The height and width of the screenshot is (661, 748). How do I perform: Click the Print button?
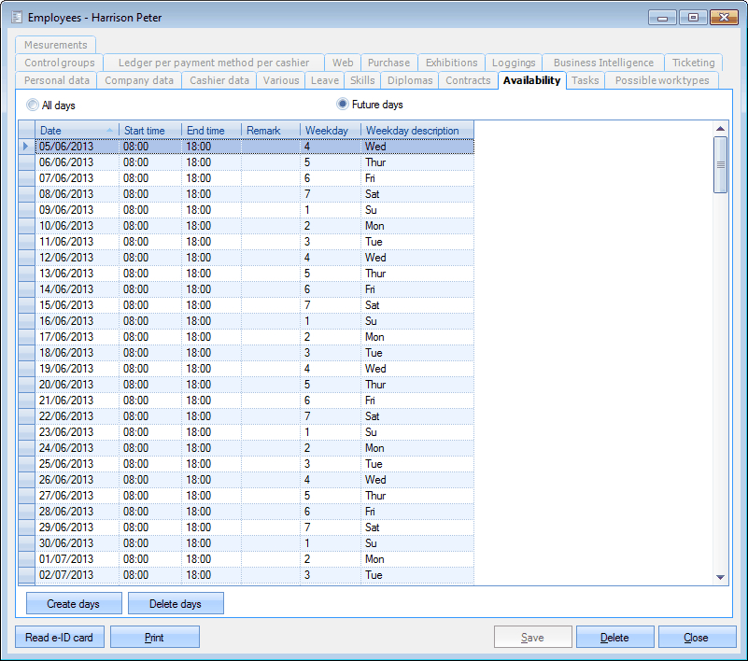154,638
